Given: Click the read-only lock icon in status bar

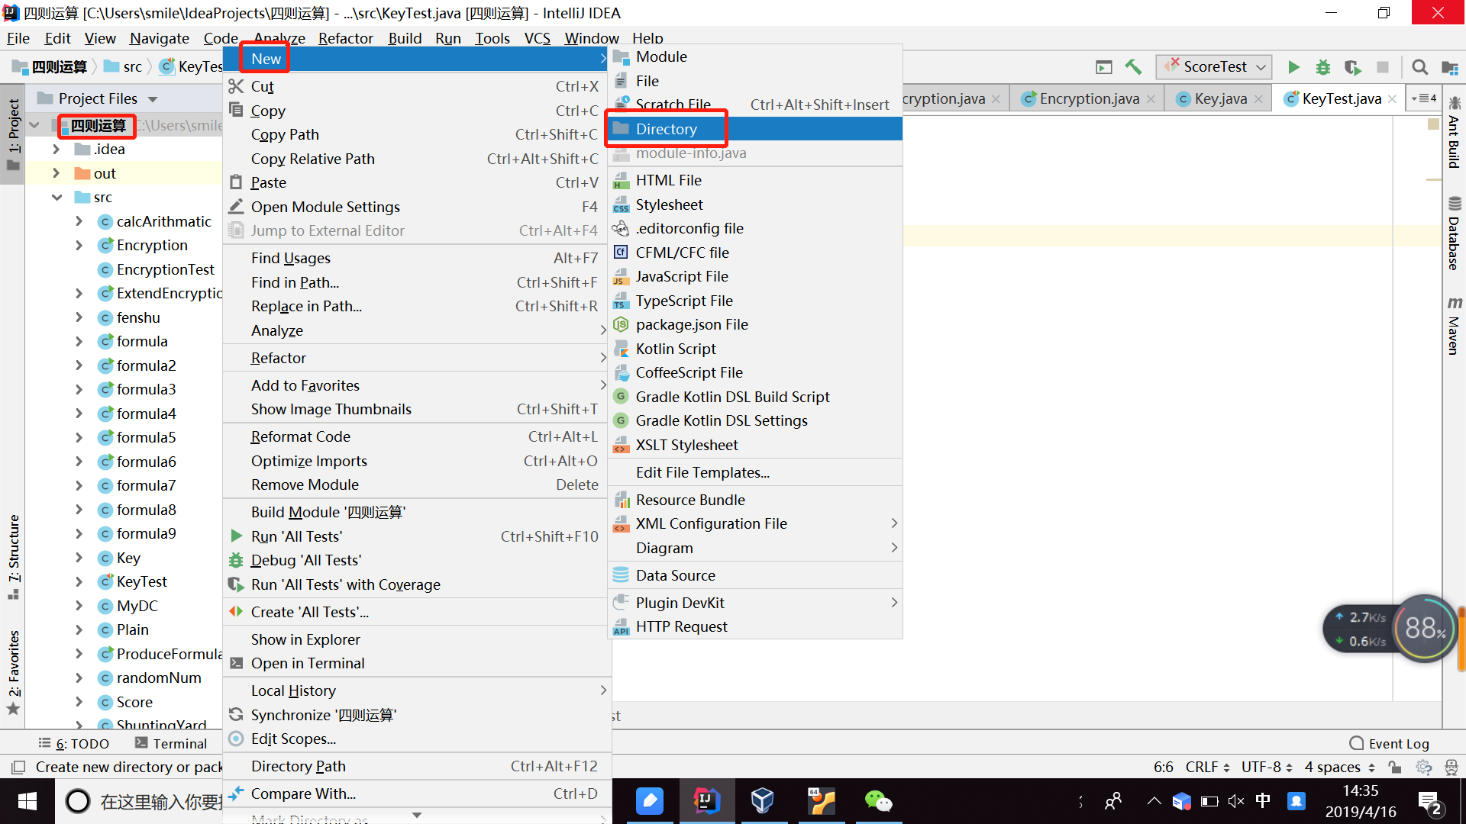Looking at the screenshot, I should [1395, 767].
